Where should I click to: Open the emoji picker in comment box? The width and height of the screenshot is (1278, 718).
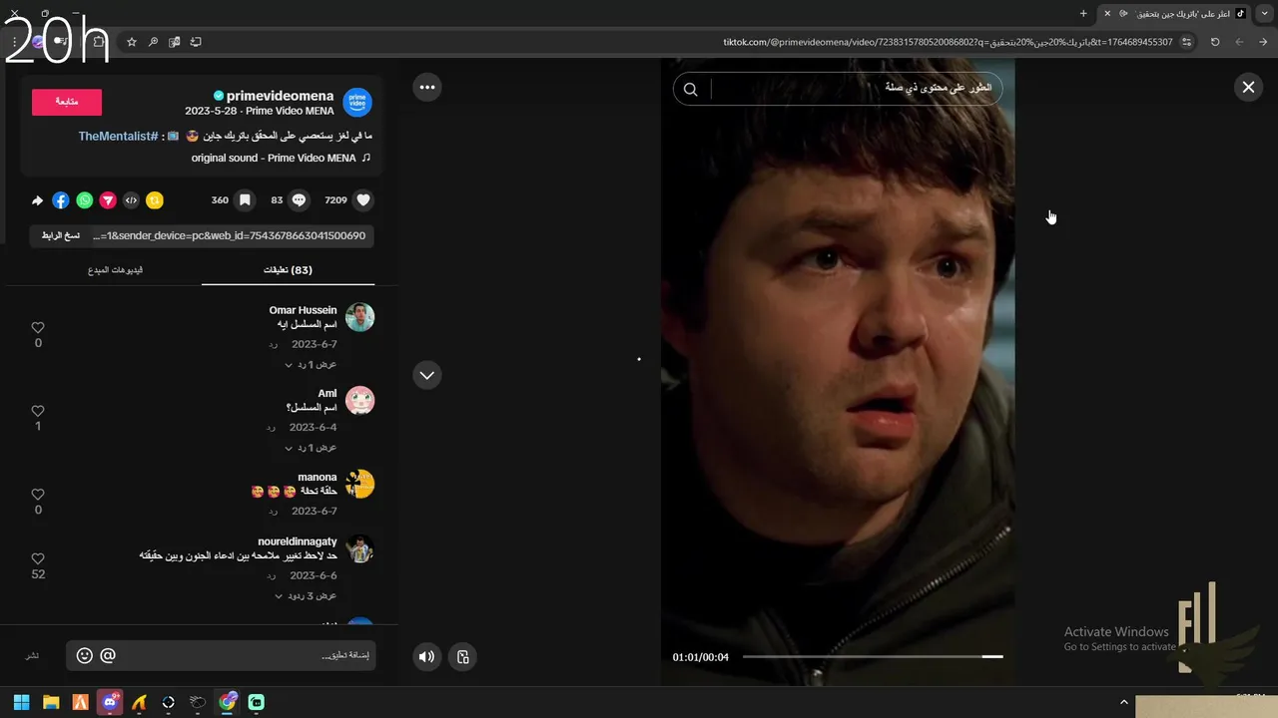click(x=85, y=655)
